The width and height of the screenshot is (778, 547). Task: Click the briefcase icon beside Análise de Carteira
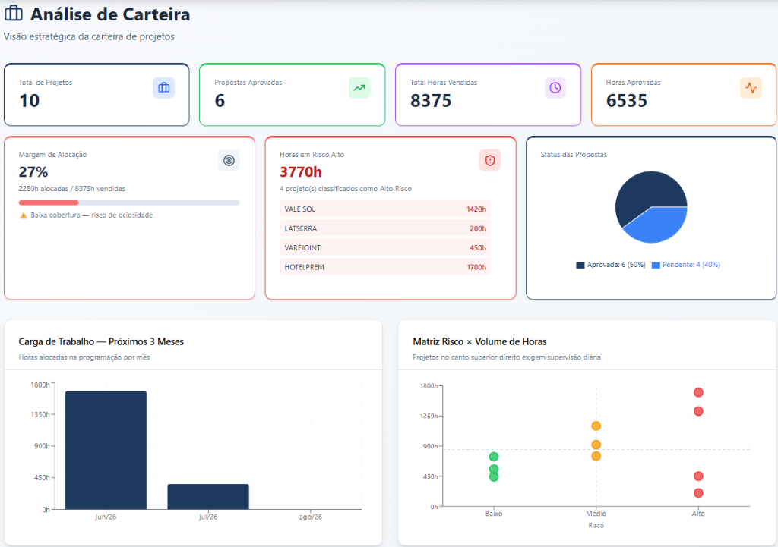pos(14,14)
